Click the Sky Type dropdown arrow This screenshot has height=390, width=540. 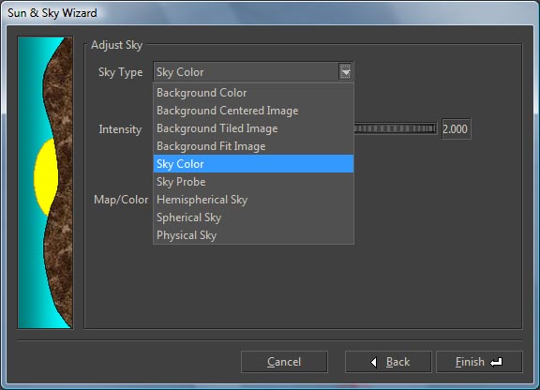345,72
